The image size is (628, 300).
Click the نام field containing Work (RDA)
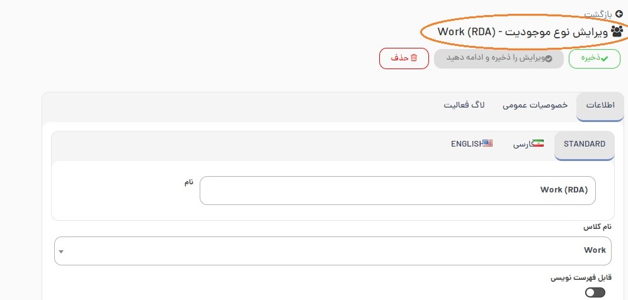point(397,190)
